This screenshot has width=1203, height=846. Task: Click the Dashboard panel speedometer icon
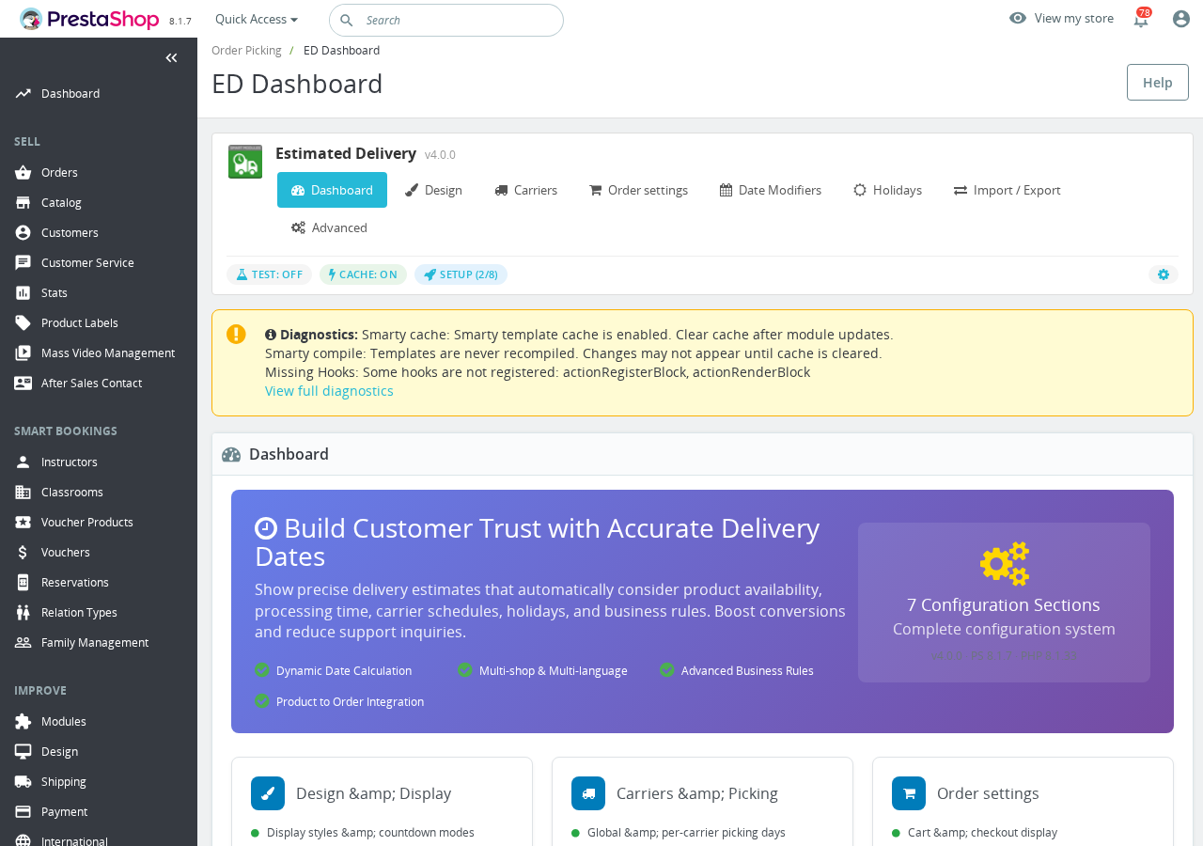231,455
